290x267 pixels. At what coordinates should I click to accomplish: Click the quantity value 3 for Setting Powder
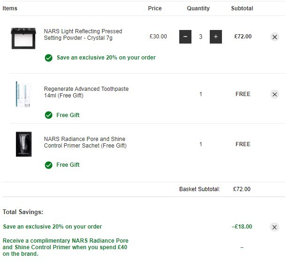[201, 37]
